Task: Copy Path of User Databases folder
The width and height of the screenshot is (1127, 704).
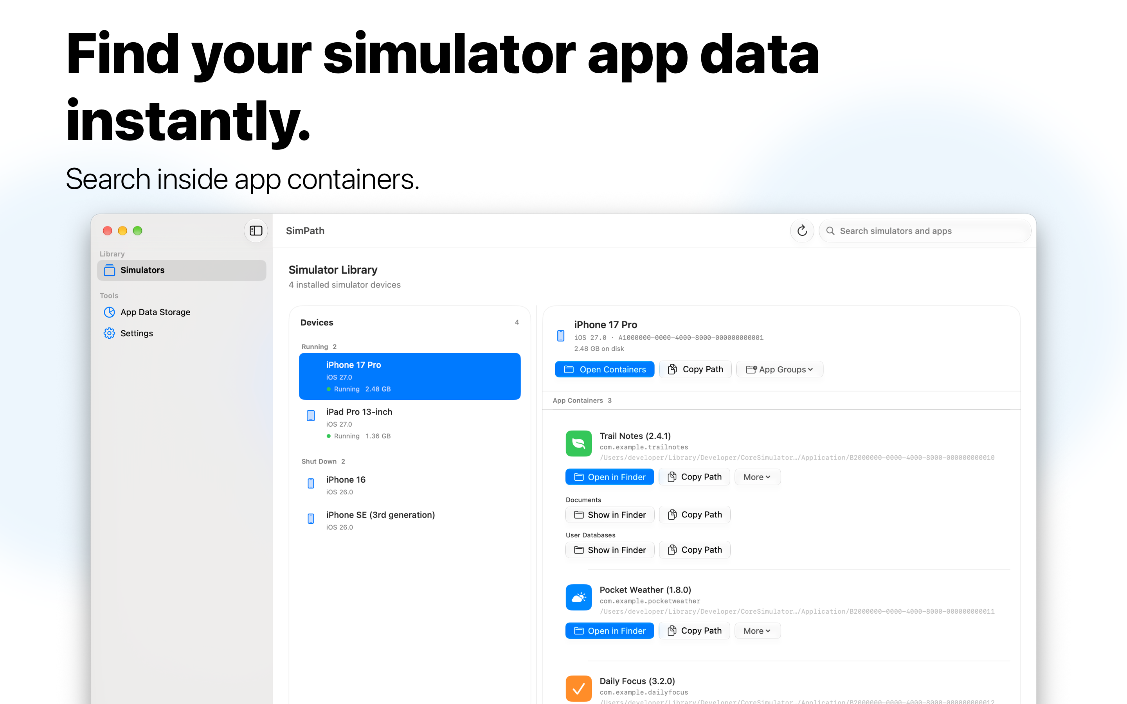Action: coord(694,550)
